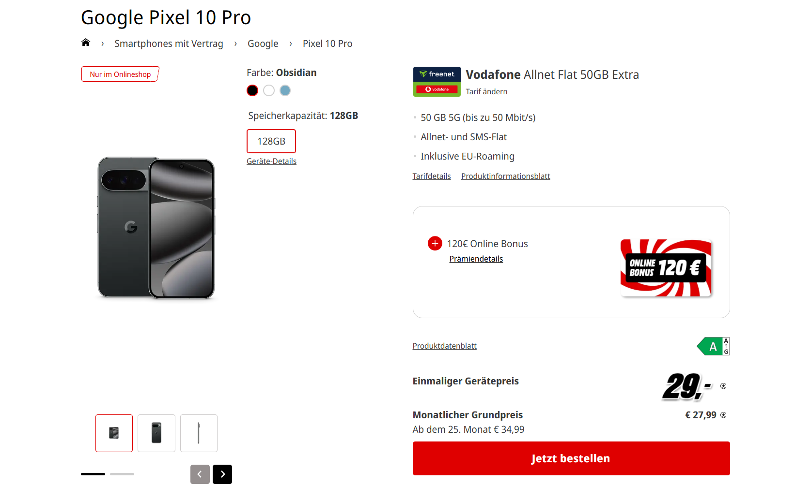Open the Geräte-Details link
This screenshot has width=796, height=485.
(x=271, y=161)
